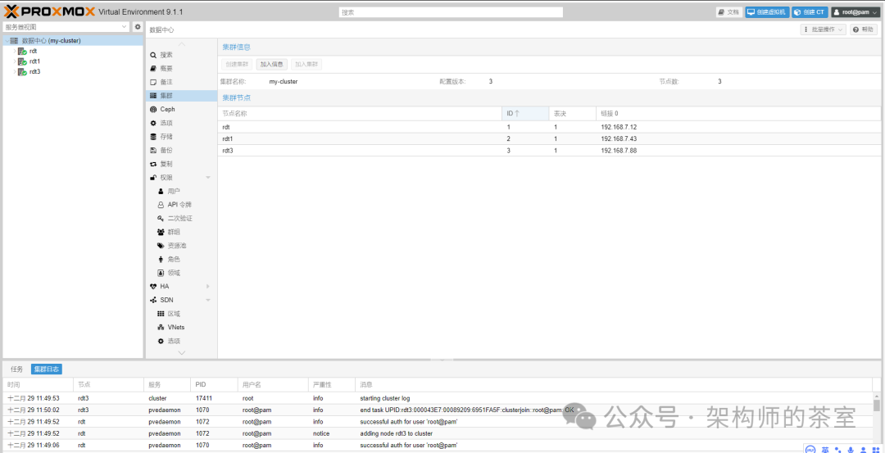Image resolution: width=885 pixels, height=453 pixels.
Task: Select node rdt3 in the resource tree
Action: tap(34, 71)
